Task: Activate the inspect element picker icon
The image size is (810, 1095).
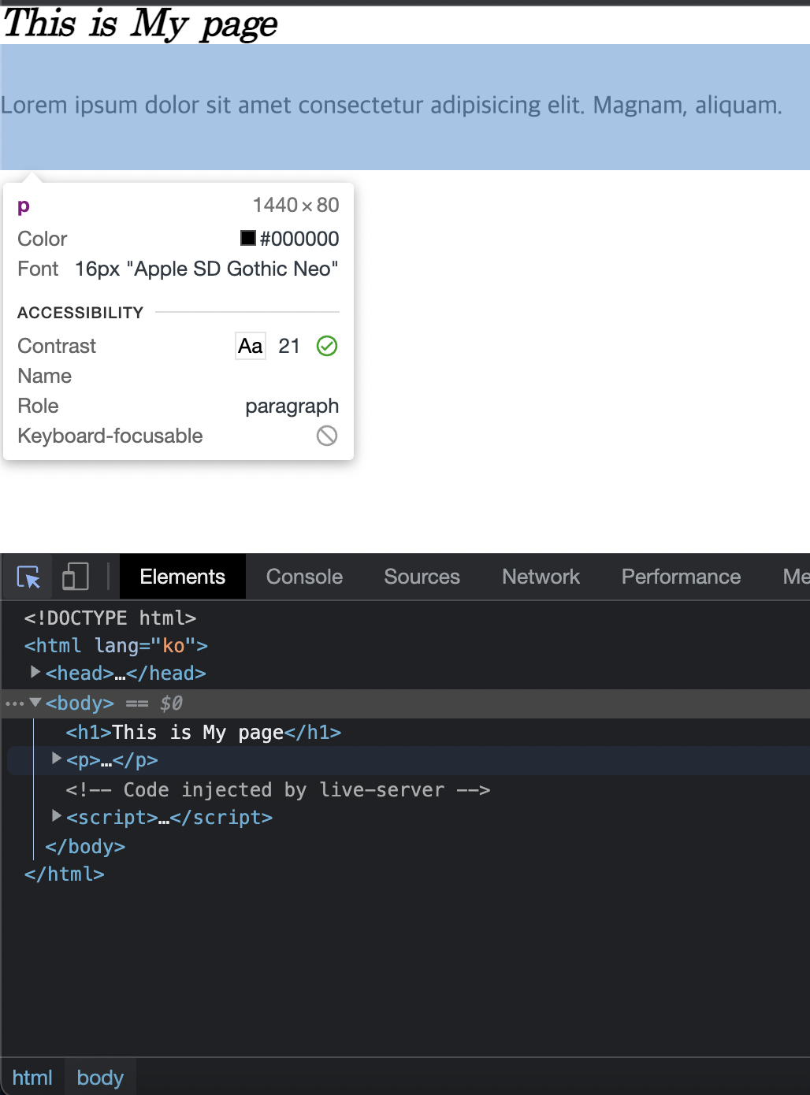Action: point(28,577)
